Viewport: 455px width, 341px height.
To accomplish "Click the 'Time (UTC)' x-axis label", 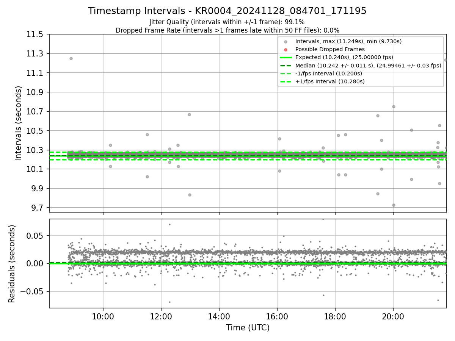I will [248, 328].
